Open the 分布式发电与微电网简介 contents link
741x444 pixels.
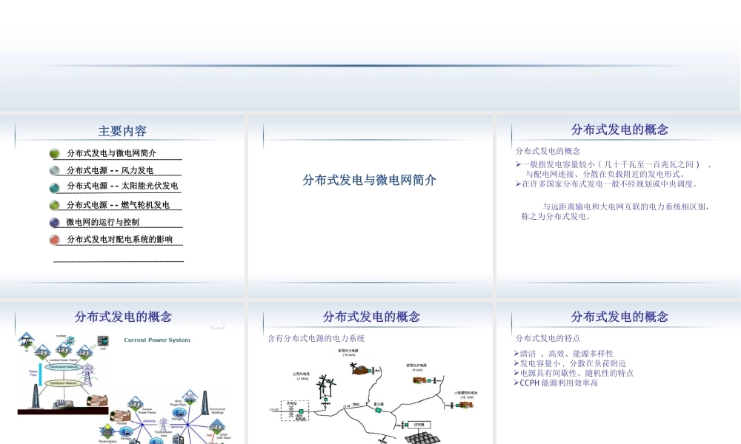click(111, 153)
